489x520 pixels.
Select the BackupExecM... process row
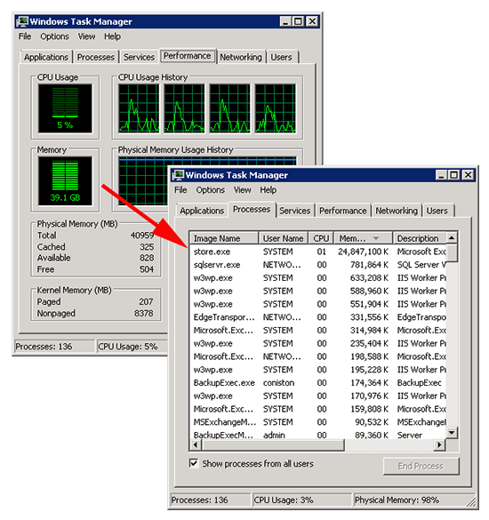point(317,435)
